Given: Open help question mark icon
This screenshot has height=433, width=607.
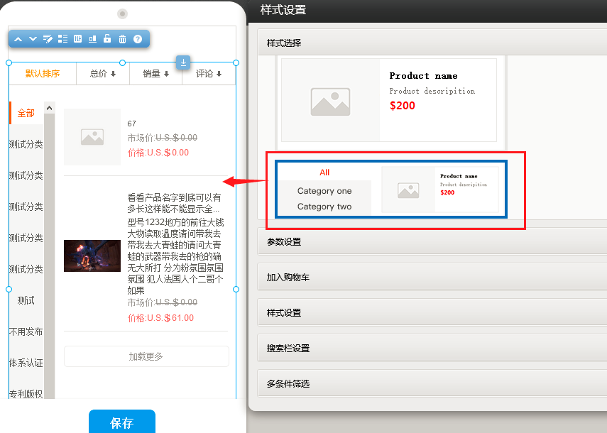Looking at the screenshot, I should click(x=138, y=39).
